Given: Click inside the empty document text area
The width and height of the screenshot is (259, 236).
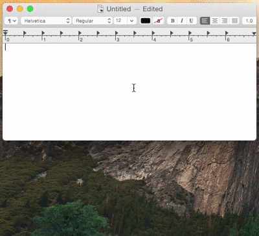Looking at the screenshot, I should point(129,92).
